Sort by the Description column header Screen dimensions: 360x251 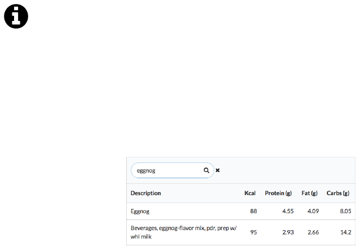tap(146, 193)
